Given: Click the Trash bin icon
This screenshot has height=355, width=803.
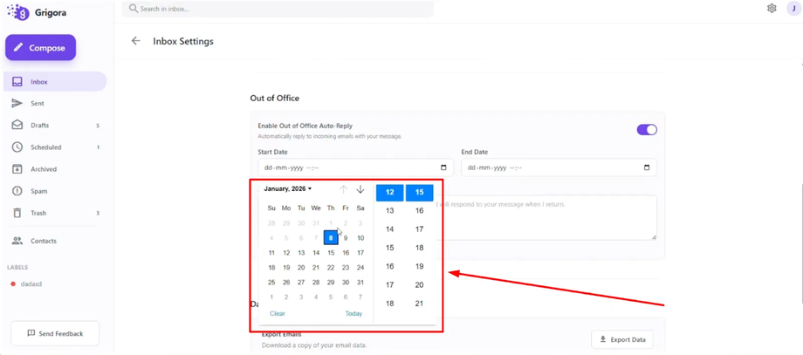Looking at the screenshot, I should tap(17, 213).
